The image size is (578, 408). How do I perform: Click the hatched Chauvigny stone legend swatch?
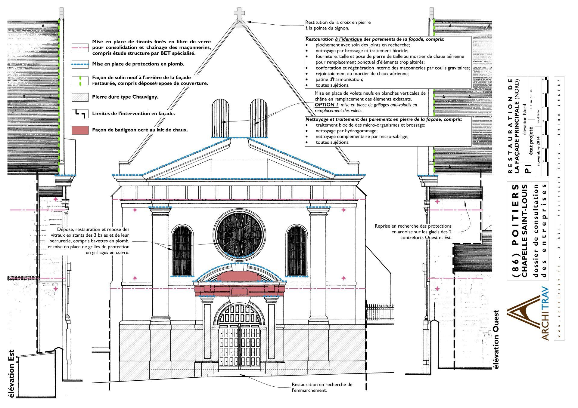80,97
